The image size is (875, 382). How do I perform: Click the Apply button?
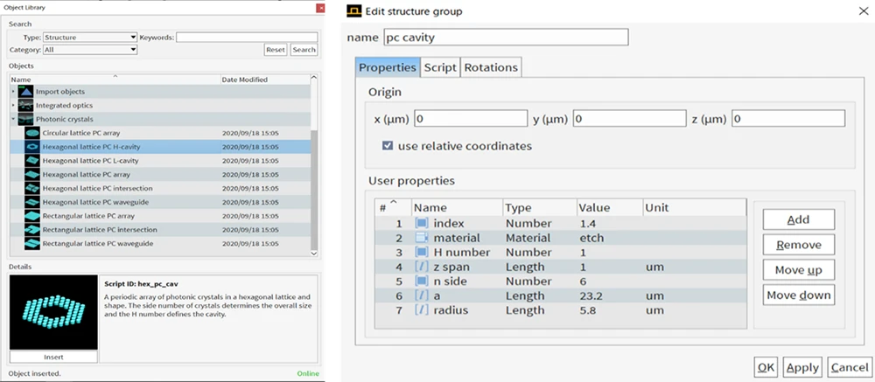point(803,367)
